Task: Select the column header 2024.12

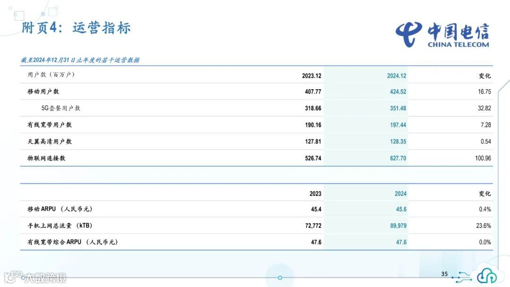Action: click(x=397, y=76)
